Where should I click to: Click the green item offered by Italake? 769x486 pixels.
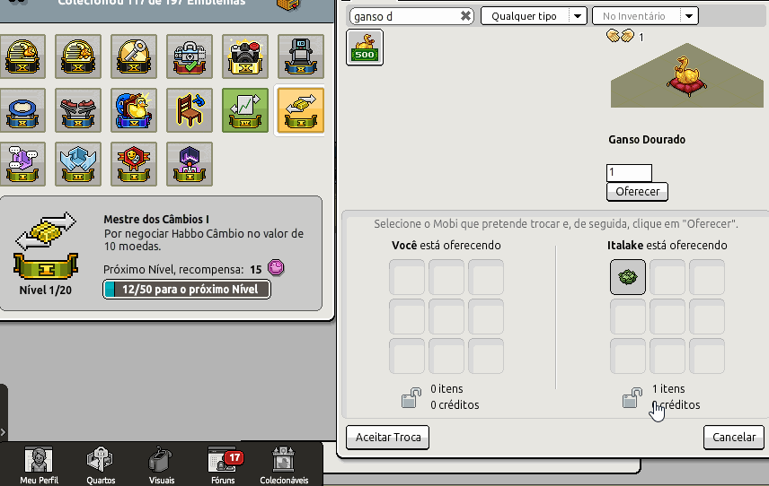[628, 277]
